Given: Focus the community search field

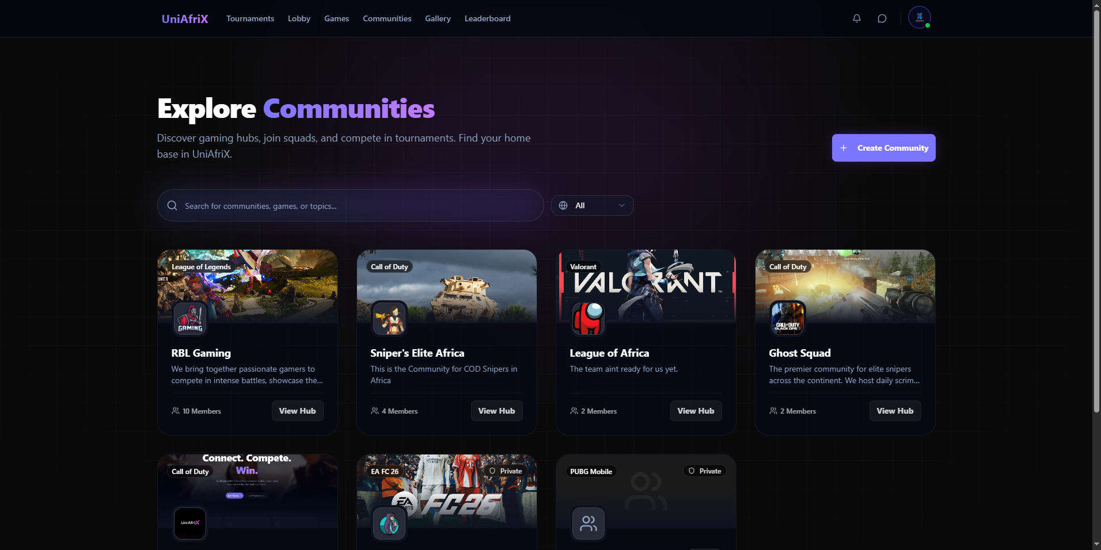Looking at the screenshot, I should pos(350,205).
